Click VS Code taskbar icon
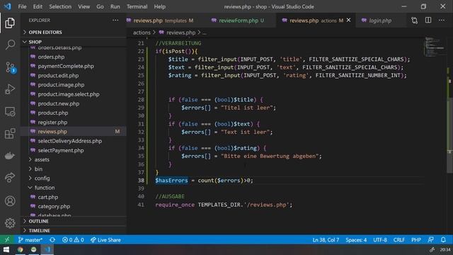The height and width of the screenshot is (255, 453). click(47, 250)
